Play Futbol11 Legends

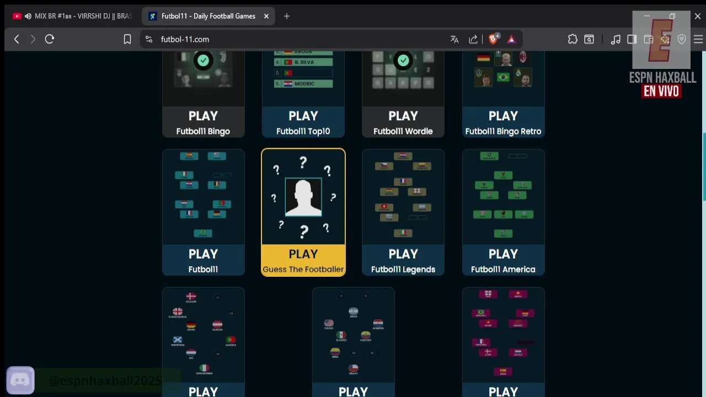point(403,260)
